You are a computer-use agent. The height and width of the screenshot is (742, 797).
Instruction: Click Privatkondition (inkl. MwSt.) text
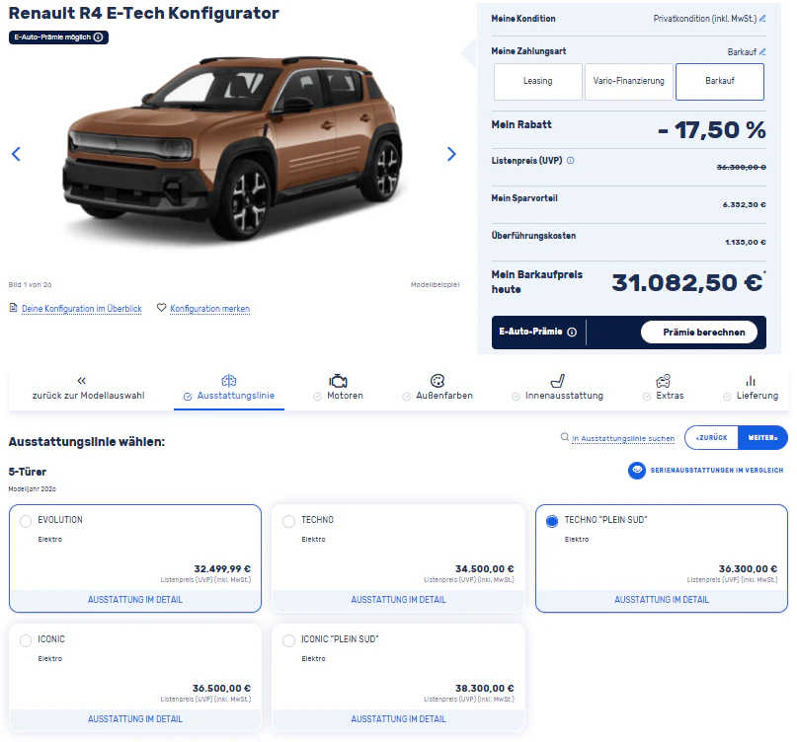705,19
